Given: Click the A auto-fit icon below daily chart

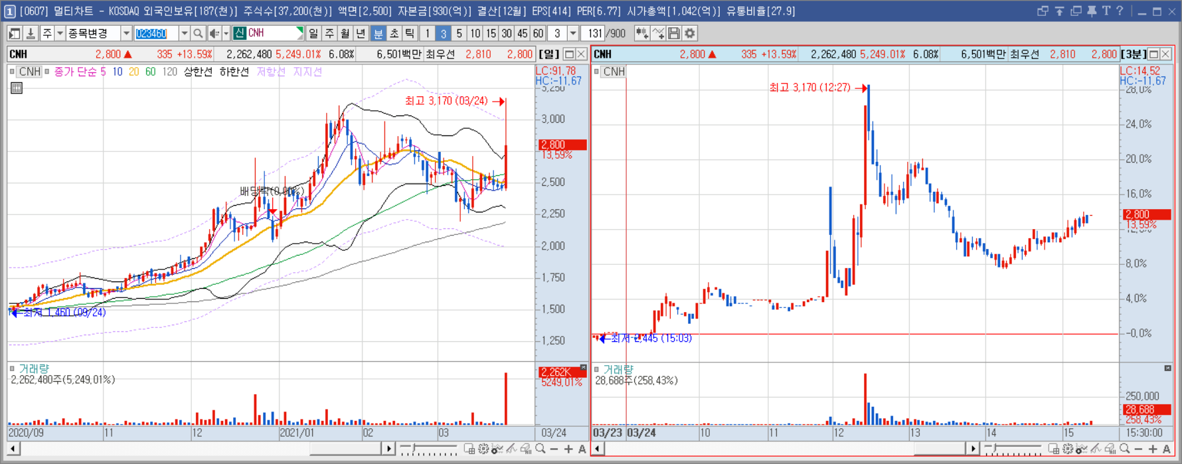Looking at the screenshot, I should tap(582, 449).
